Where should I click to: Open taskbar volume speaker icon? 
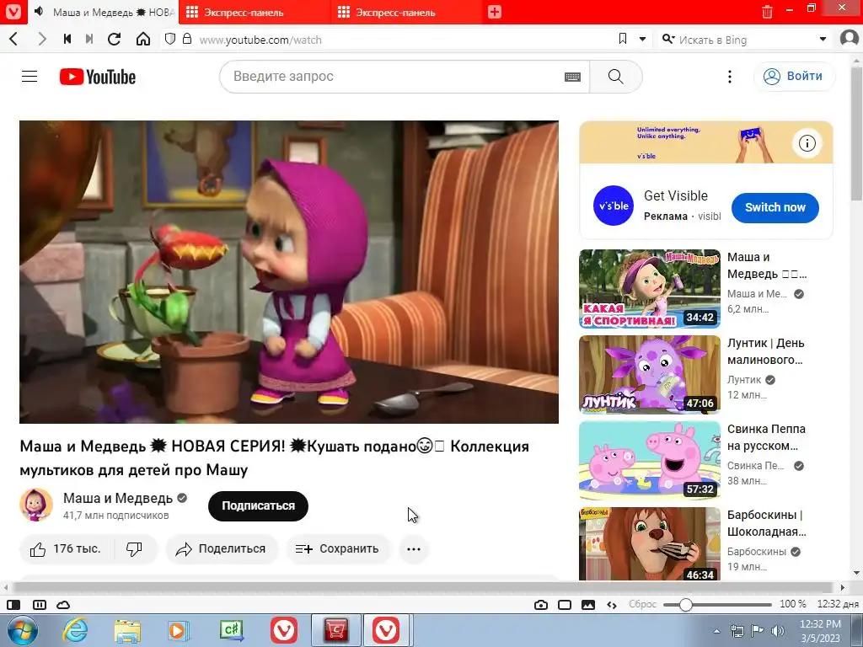[778, 631]
